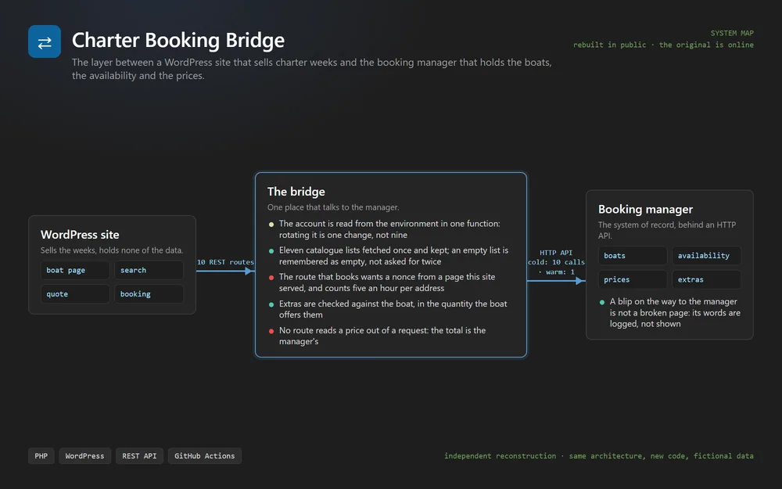Click the 'HTTP API' arrow label
The width and height of the screenshot is (782, 489).
[x=556, y=253]
